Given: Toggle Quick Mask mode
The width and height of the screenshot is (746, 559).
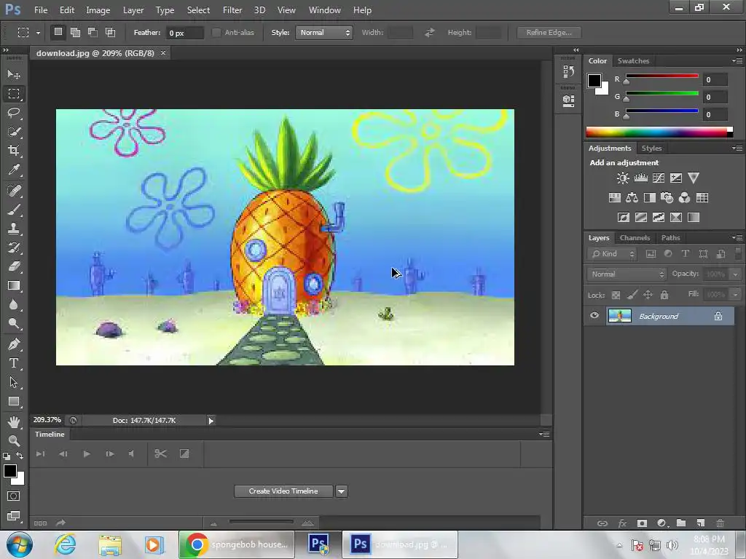Looking at the screenshot, I should point(13,496).
